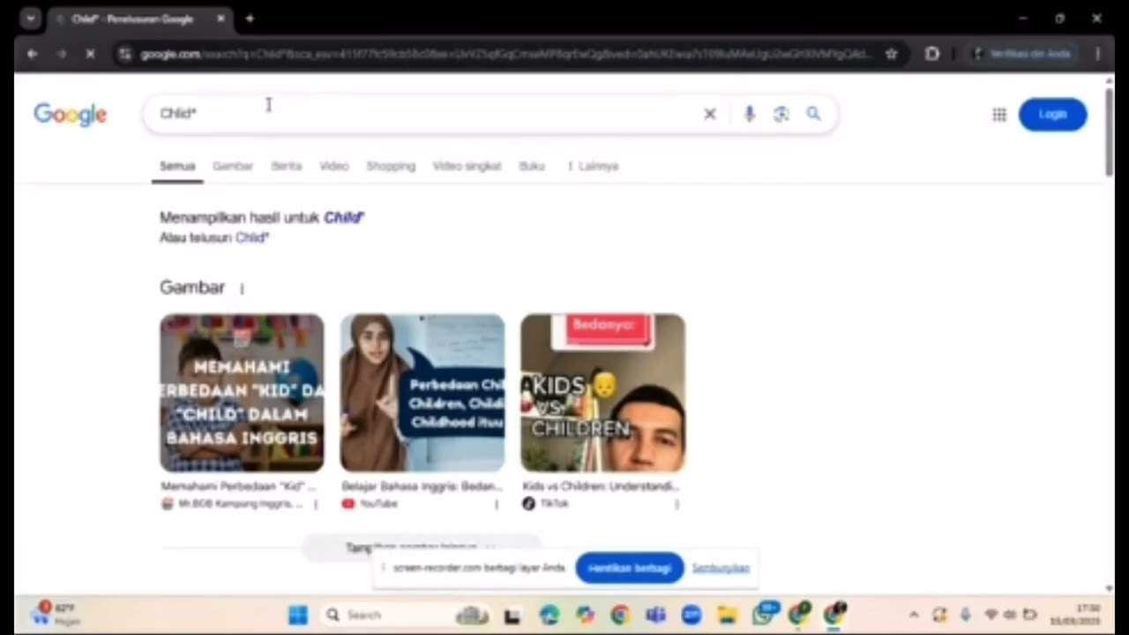The width and height of the screenshot is (1129, 635).
Task: Click the browser forward arrow
Action: (x=61, y=54)
